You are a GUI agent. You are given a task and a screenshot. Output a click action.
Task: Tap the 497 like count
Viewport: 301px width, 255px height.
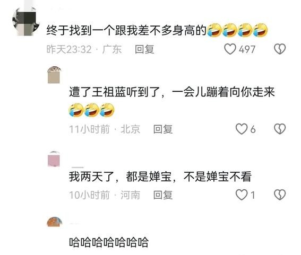247,49
